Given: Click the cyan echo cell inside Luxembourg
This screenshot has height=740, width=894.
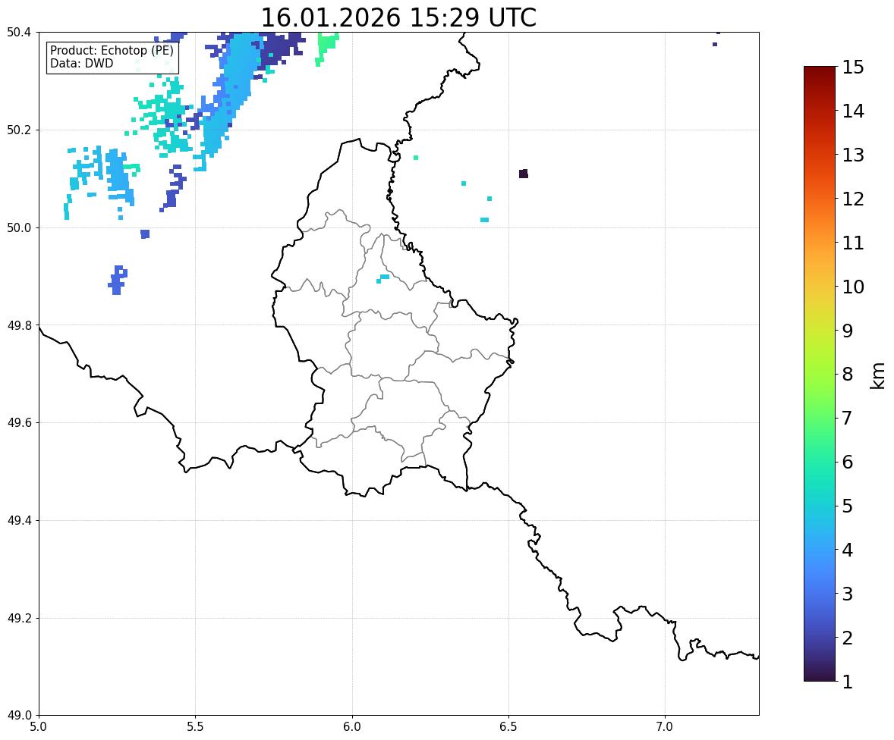Looking at the screenshot, I should click(383, 278).
